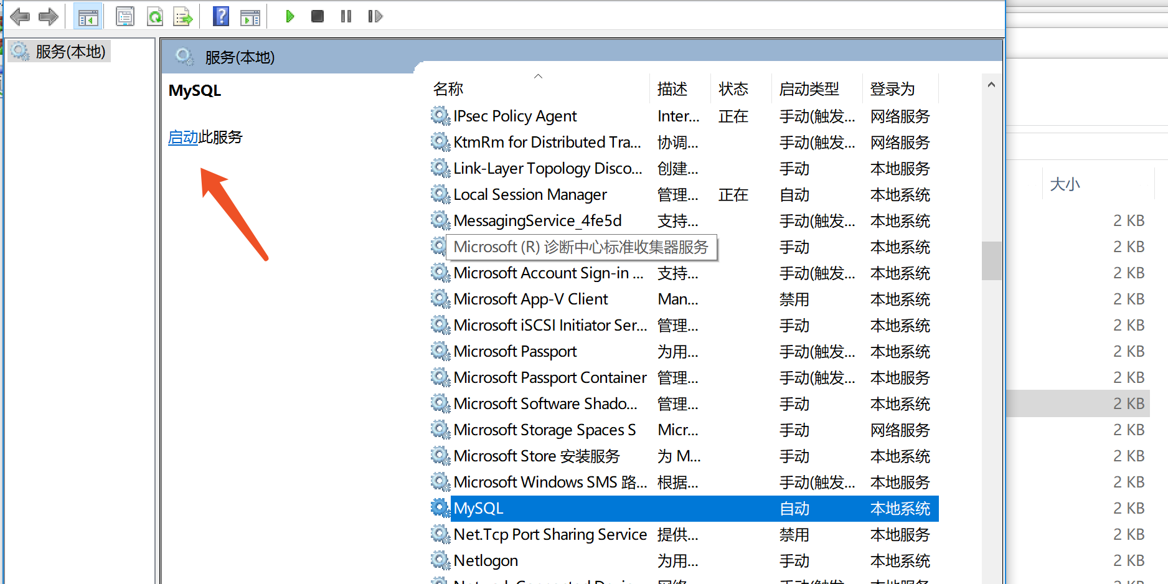Select Microsoft iSCSI Initiator Service name

tap(550, 326)
